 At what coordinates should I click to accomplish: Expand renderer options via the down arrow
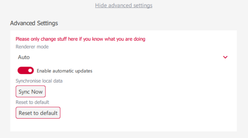pyautogui.click(x=225, y=57)
